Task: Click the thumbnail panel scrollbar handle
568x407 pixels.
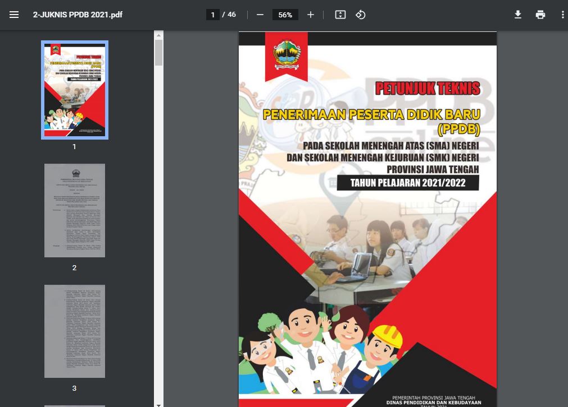Action: pos(158,53)
